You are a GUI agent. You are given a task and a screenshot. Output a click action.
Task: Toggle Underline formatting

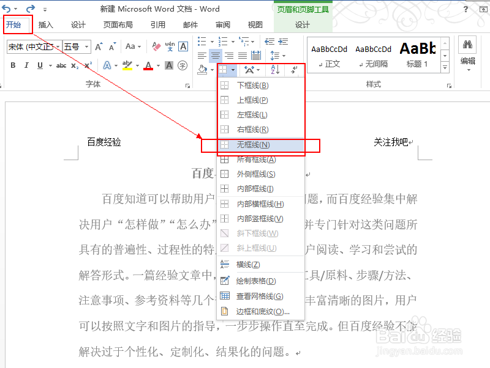40,65
